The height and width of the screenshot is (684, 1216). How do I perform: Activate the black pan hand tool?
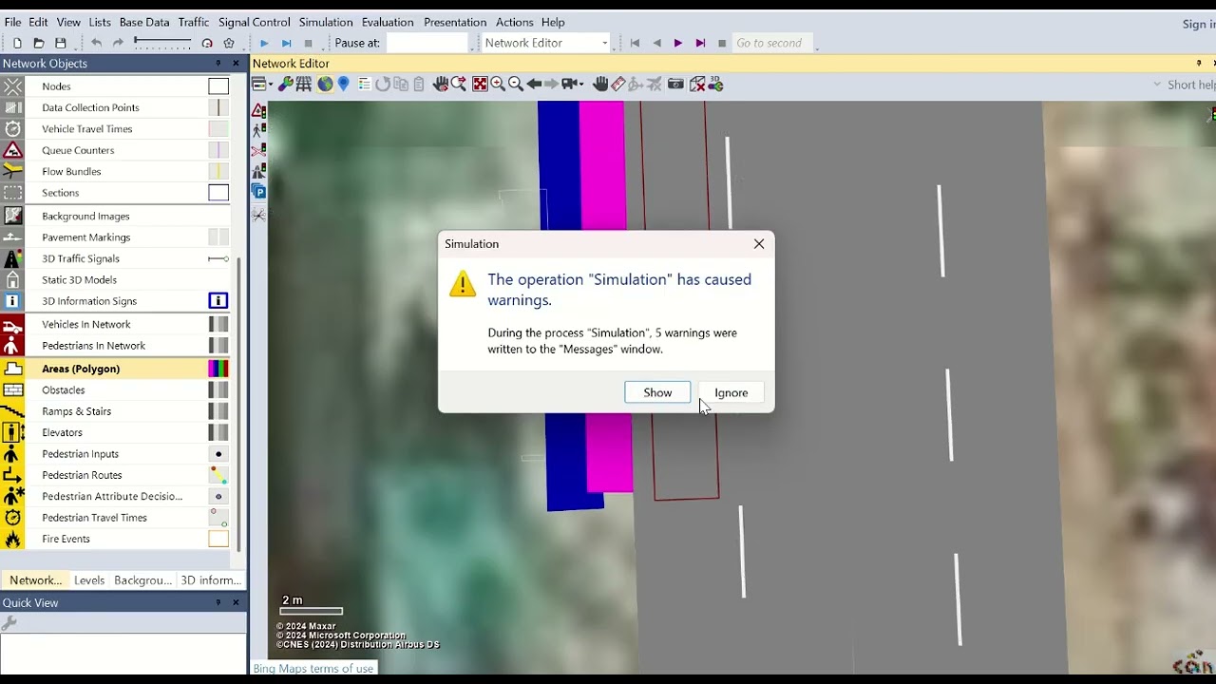click(x=600, y=84)
